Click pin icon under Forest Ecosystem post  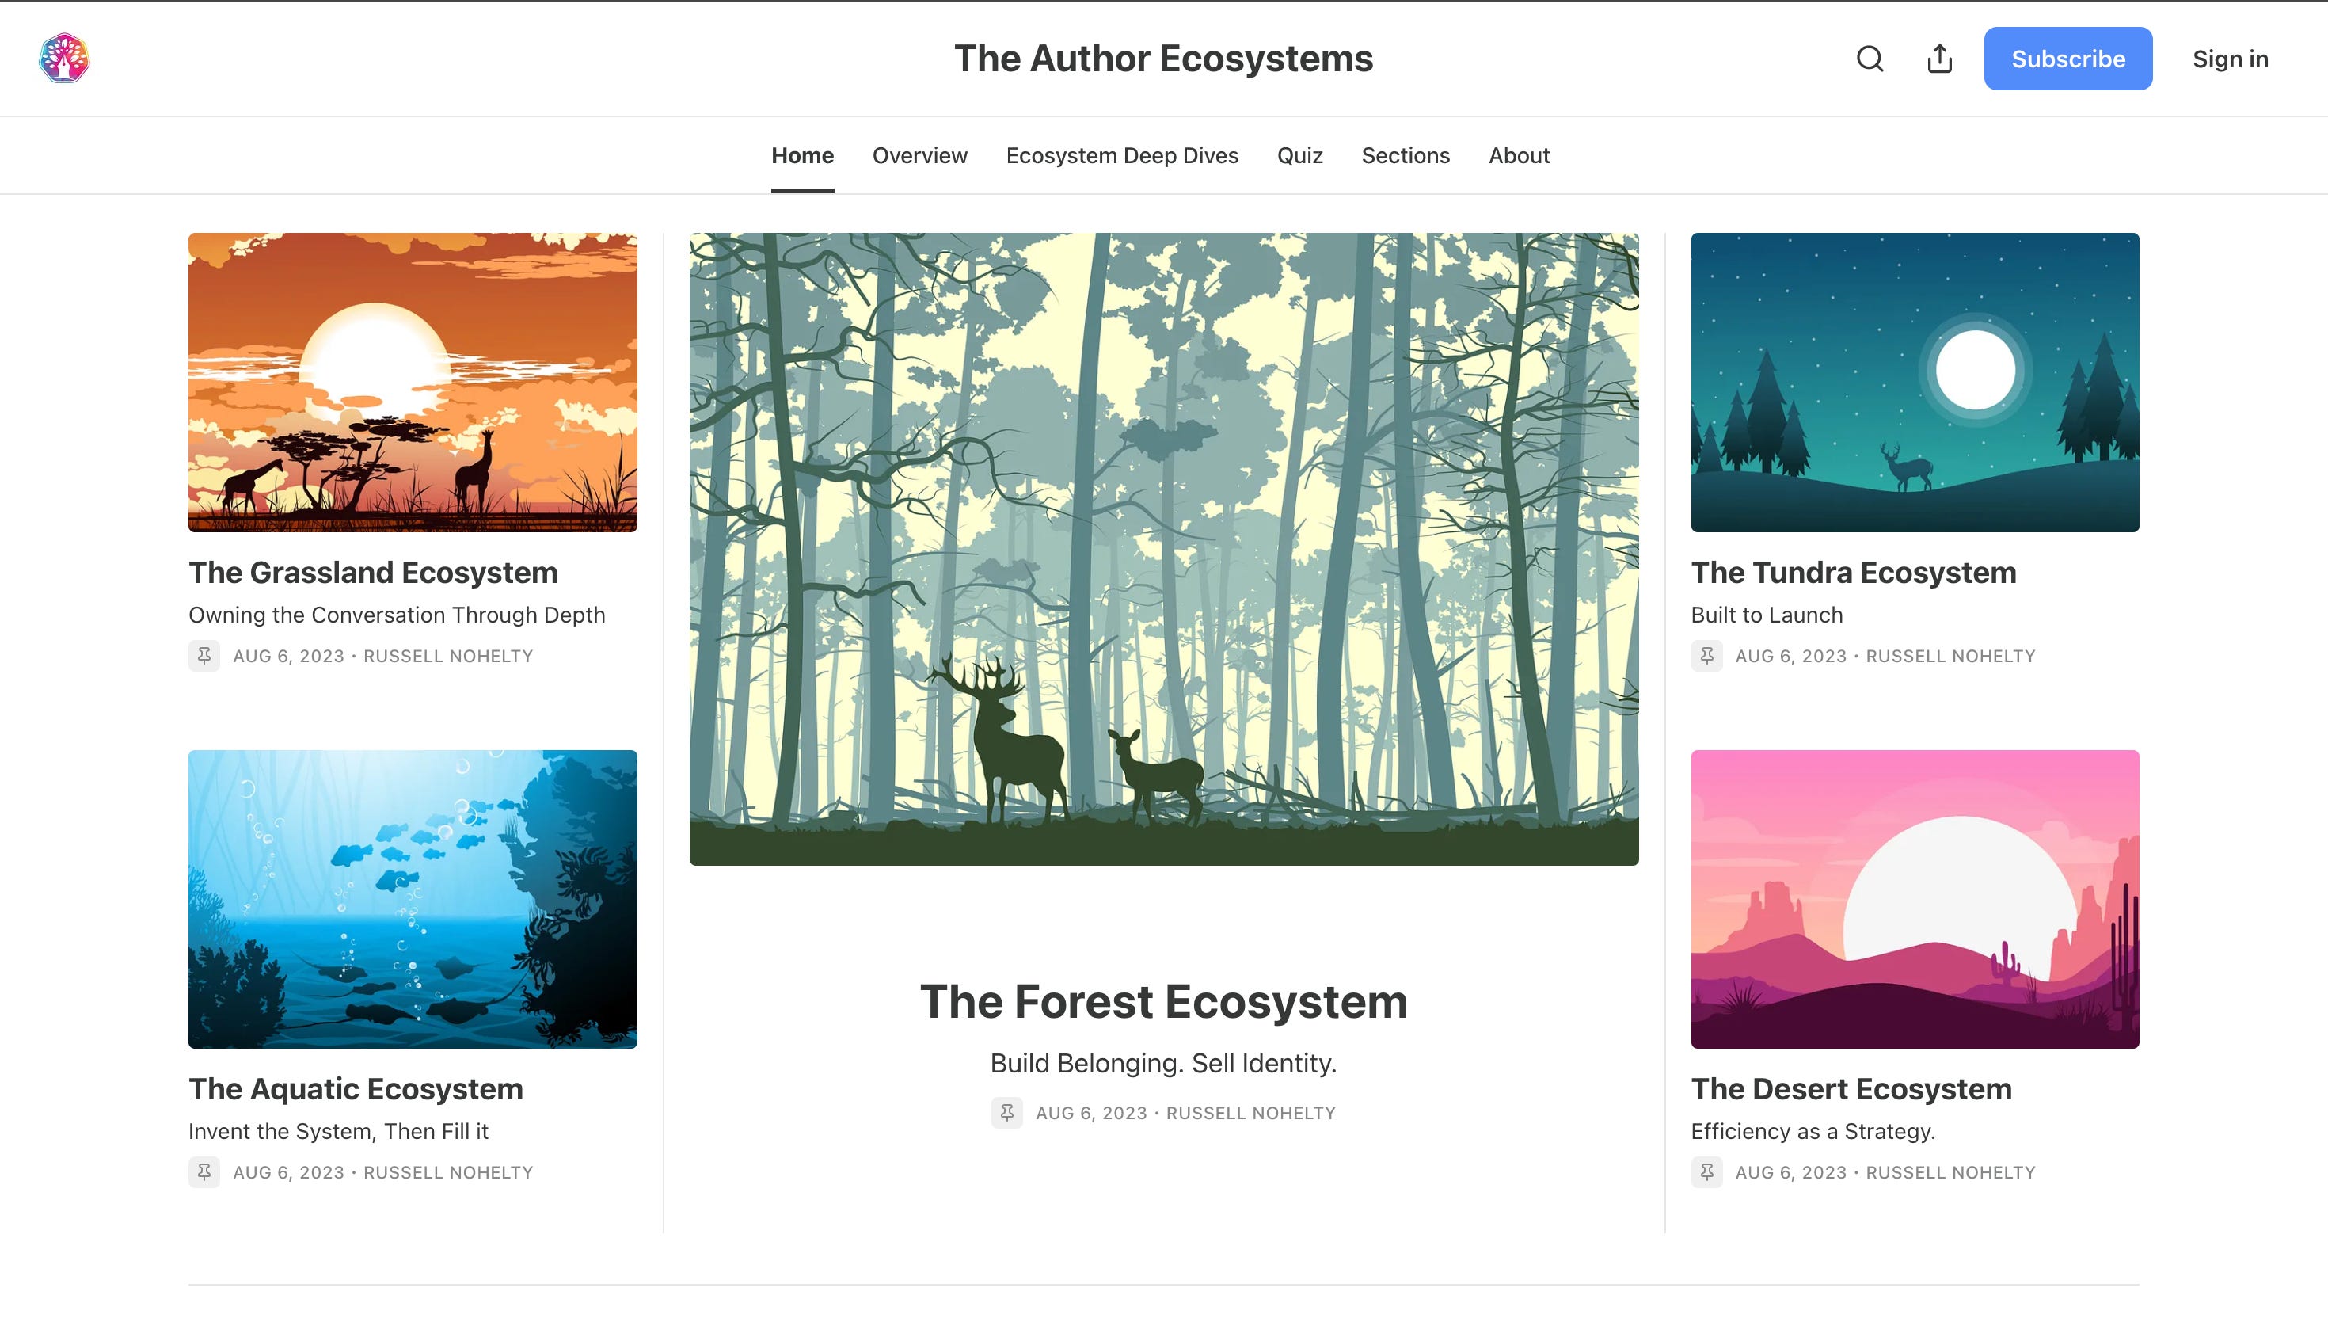(1006, 1113)
